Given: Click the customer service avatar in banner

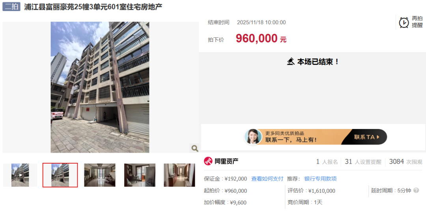Looking at the screenshot, I should (x=253, y=137).
